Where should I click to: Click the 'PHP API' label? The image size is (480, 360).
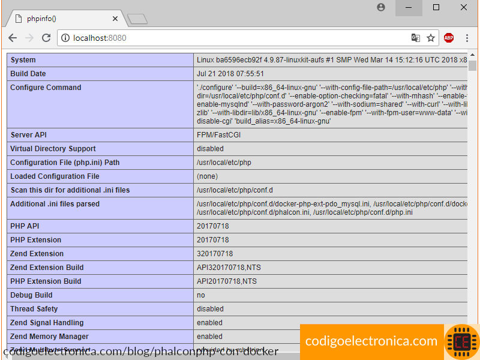point(25,226)
